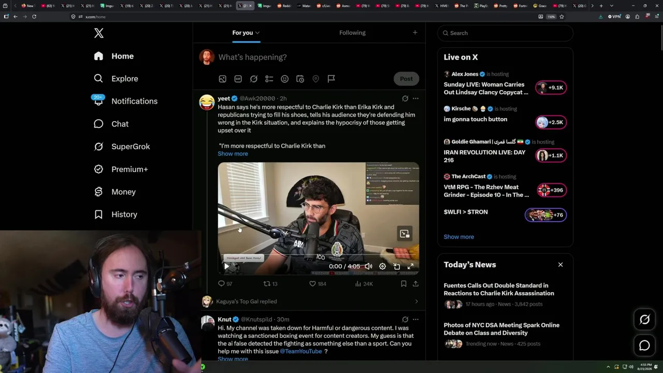Switch to the Following tab

pos(352,33)
